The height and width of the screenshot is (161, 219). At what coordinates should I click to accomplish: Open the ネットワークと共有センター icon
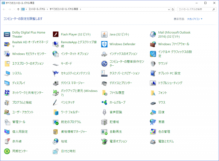pyautogui.click(x=7, y=93)
